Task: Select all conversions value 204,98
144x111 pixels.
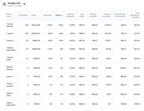Action: point(108,68)
